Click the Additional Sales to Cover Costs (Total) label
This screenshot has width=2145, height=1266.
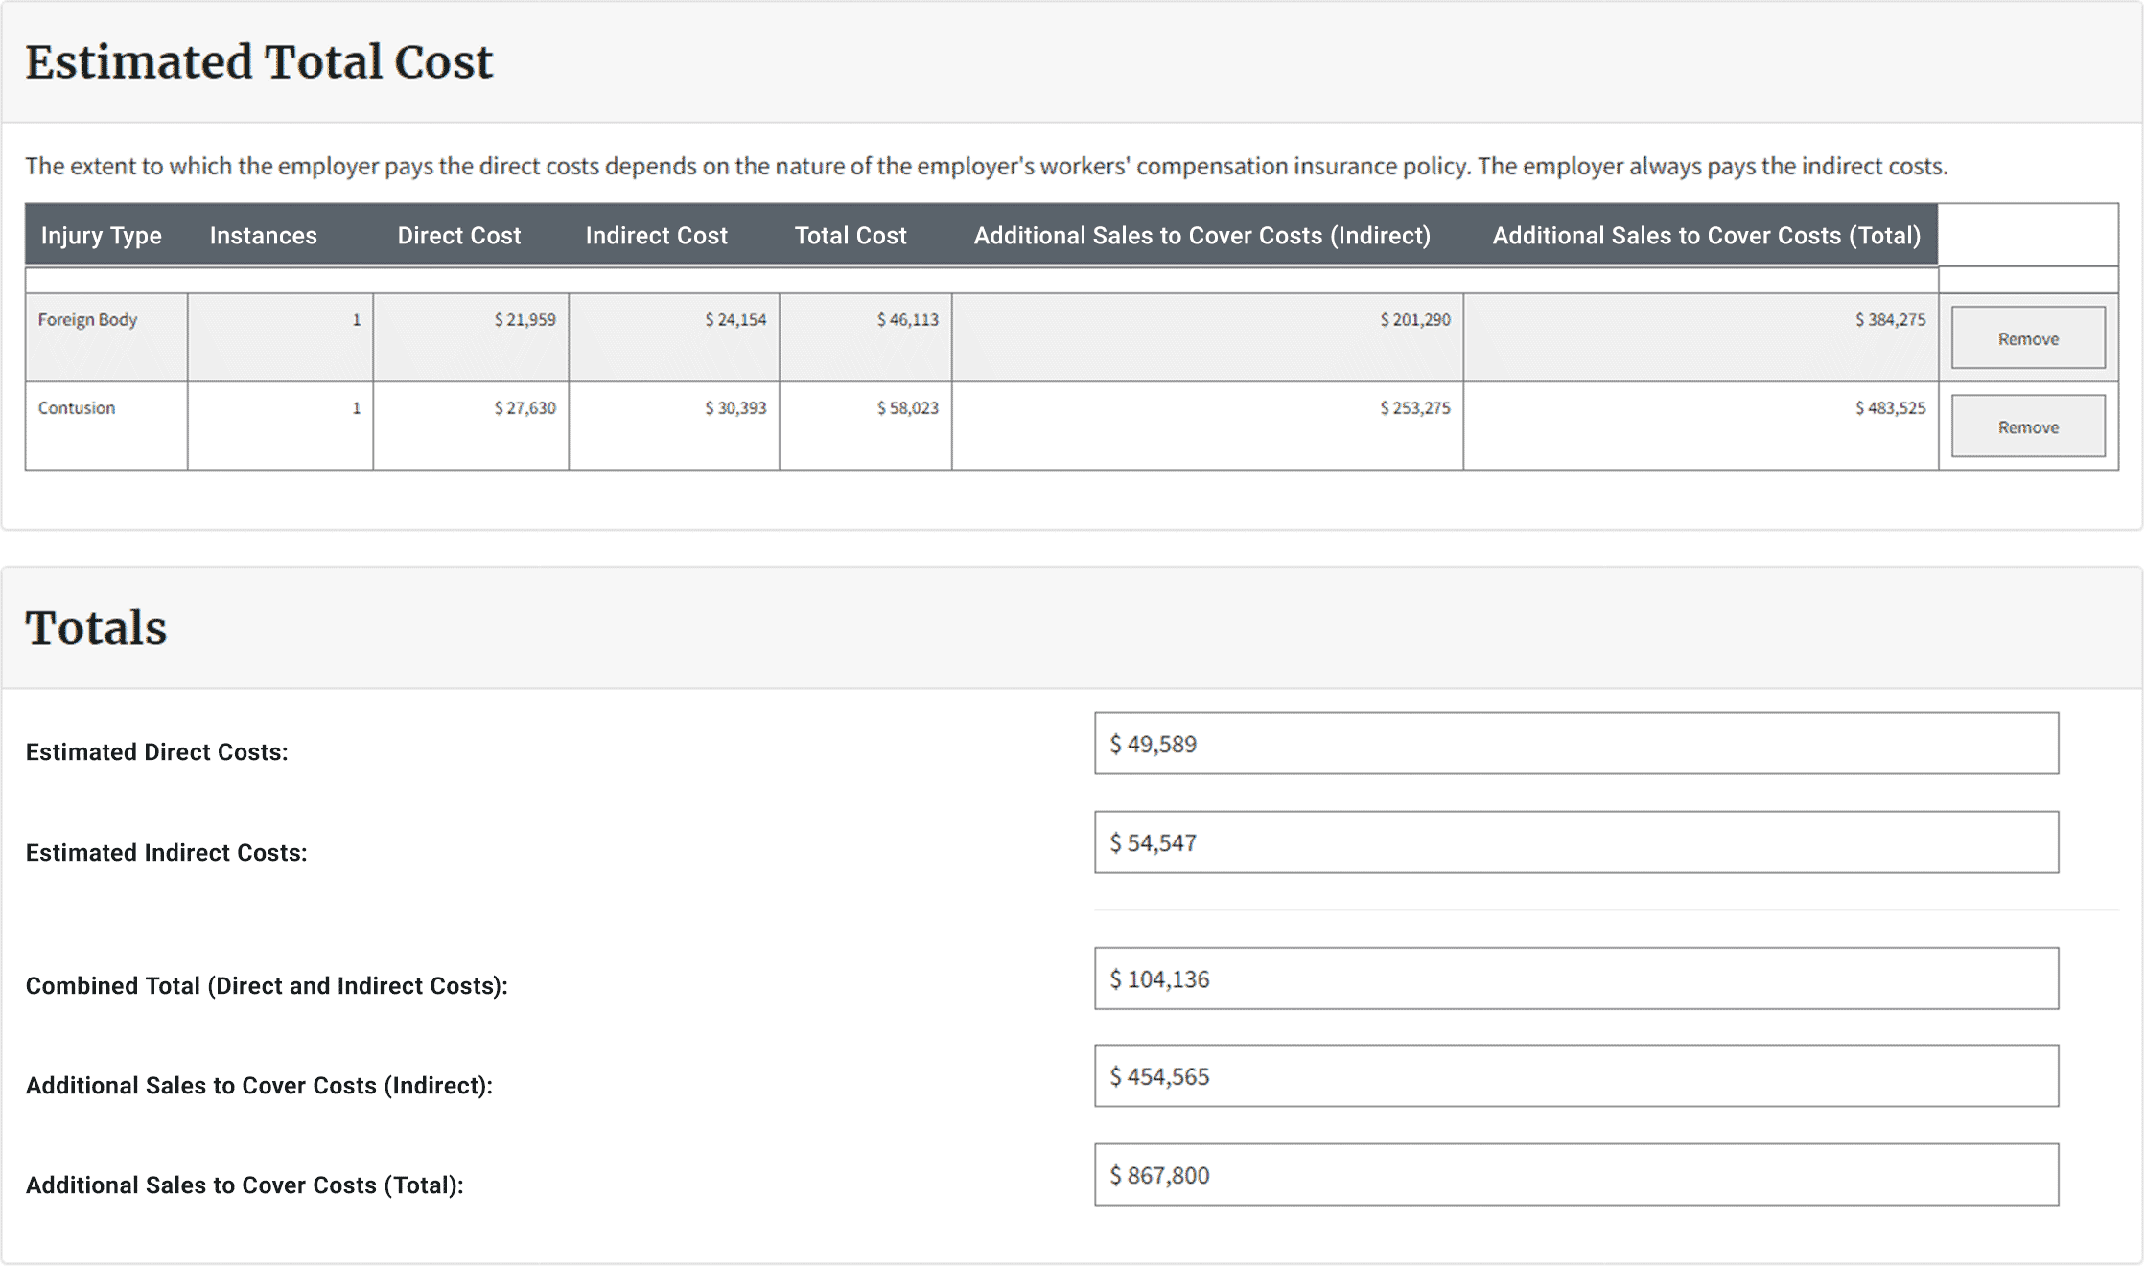[x=245, y=1185]
